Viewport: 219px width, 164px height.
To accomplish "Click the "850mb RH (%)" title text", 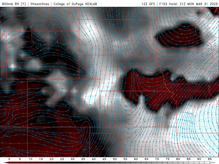I will (x=14, y=4).
